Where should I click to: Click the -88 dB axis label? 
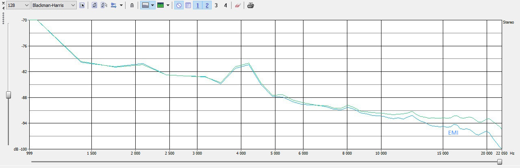[x=24, y=97]
